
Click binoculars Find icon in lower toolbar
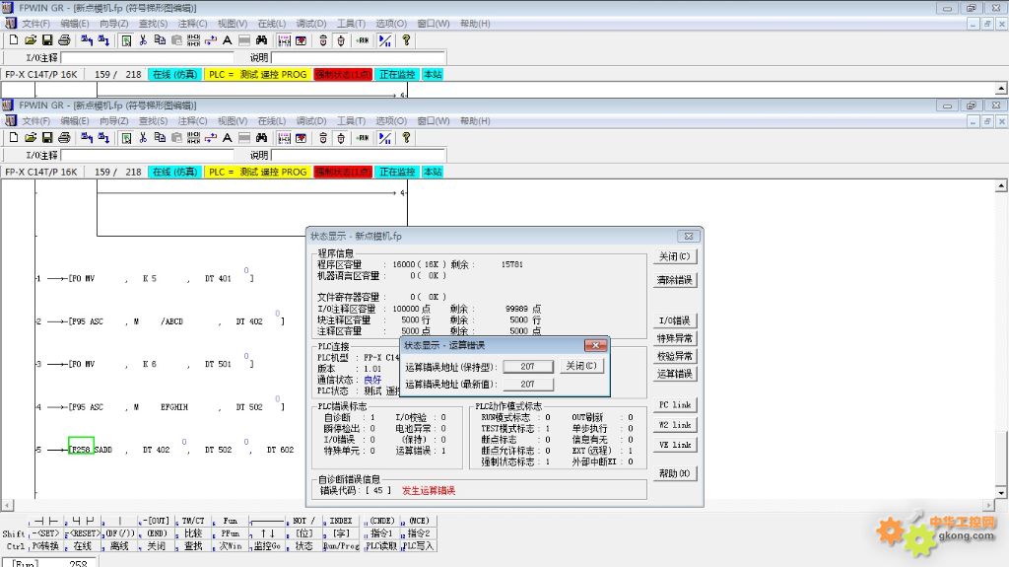click(261, 137)
